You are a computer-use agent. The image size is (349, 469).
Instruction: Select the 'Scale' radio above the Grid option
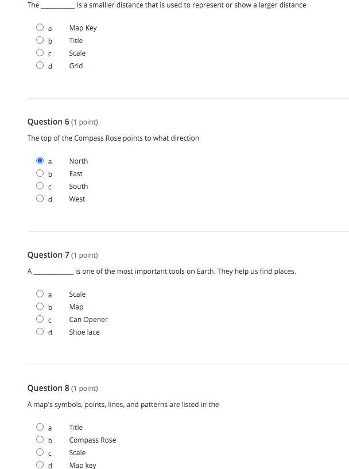[40, 53]
